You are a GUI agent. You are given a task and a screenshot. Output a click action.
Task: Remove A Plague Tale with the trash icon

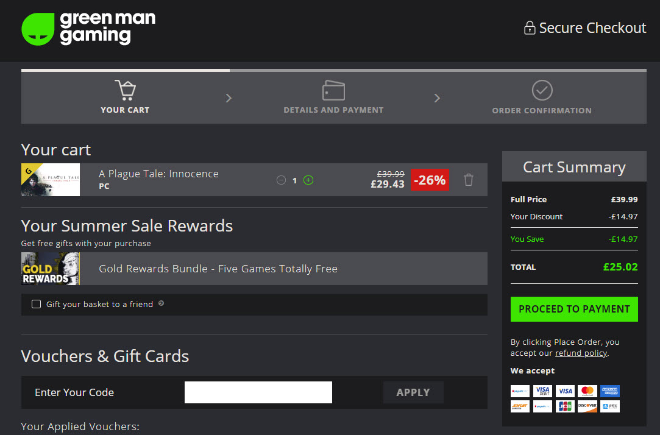click(x=469, y=180)
